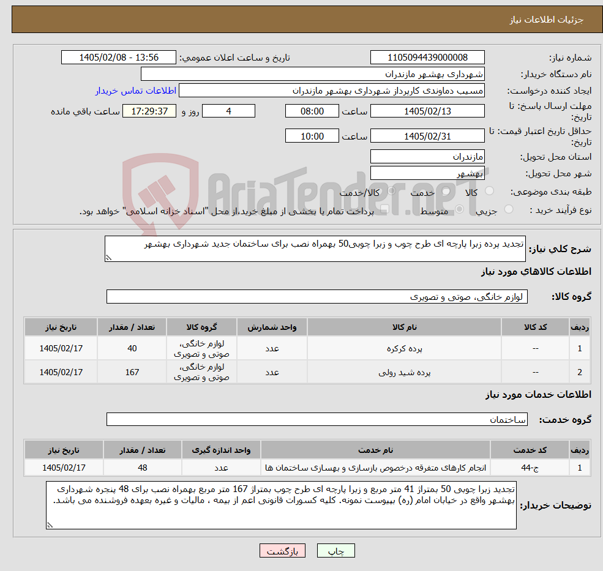Select the متوسط purchase type radio

coord(460,209)
